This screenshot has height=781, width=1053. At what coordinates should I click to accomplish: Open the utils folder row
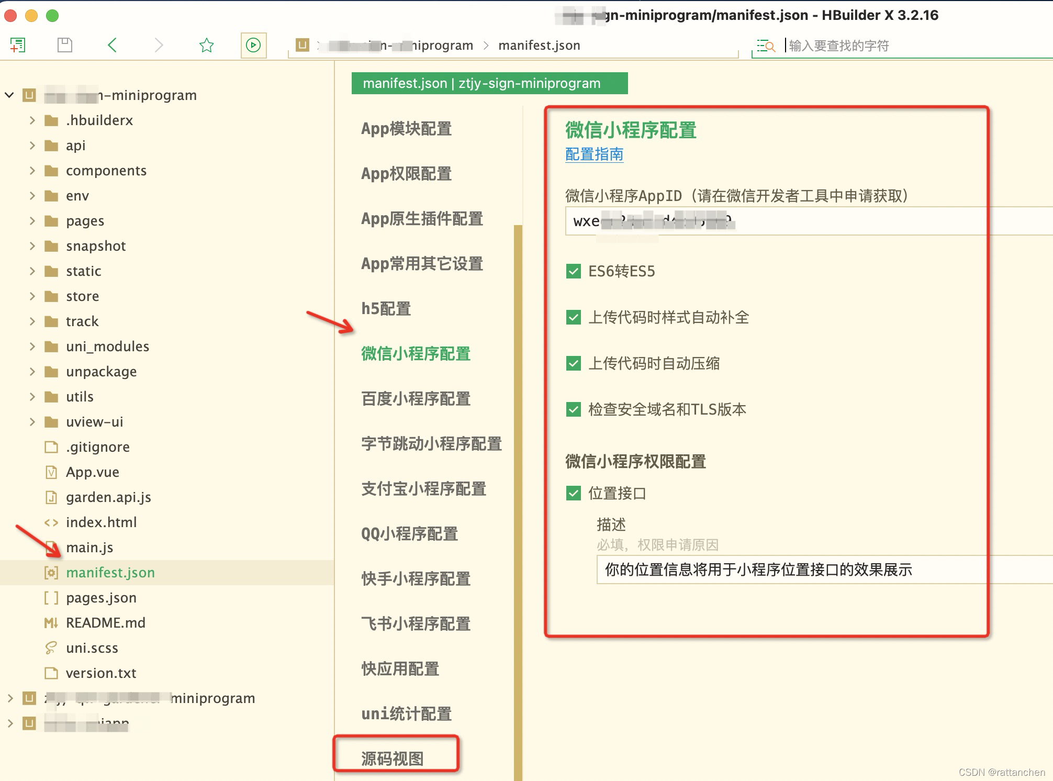167,397
